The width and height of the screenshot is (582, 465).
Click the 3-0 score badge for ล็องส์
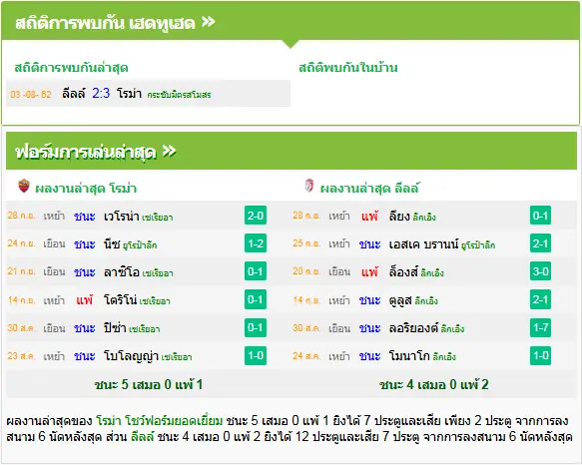(540, 271)
